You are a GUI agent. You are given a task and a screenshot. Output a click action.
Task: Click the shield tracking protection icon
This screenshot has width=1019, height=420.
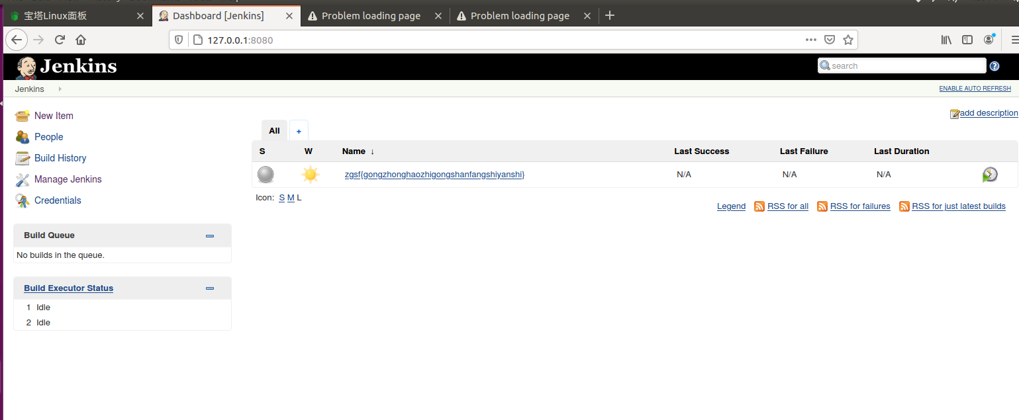(x=178, y=40)
